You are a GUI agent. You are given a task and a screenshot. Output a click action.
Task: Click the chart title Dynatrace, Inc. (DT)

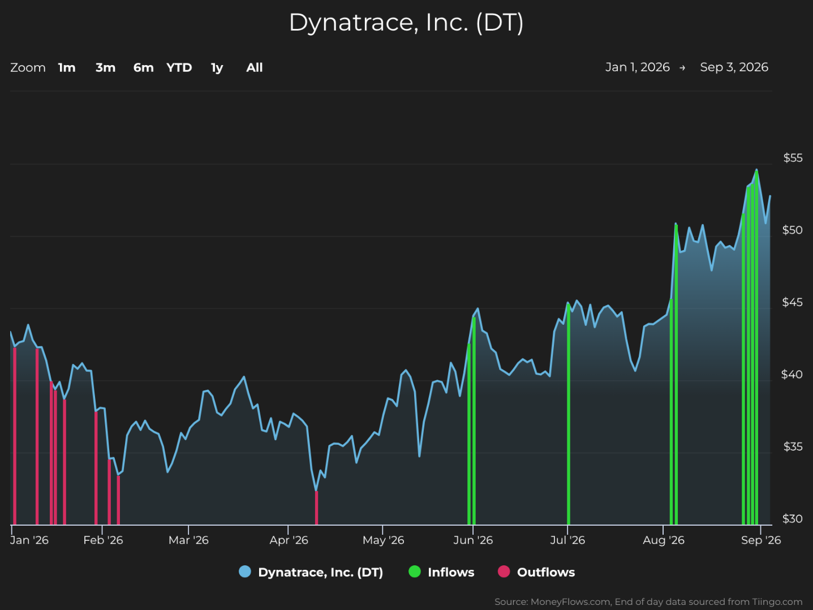[406, 23]
